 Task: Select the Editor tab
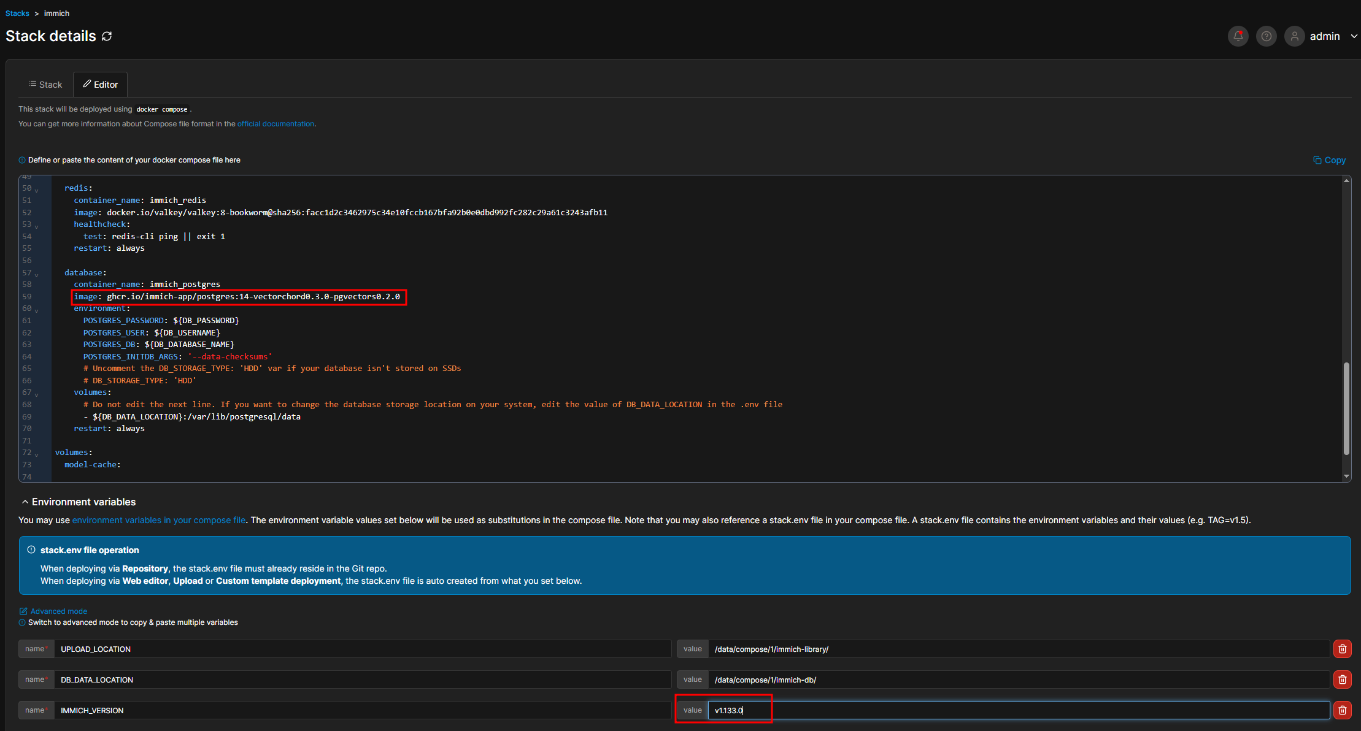(x=101, y=85)
